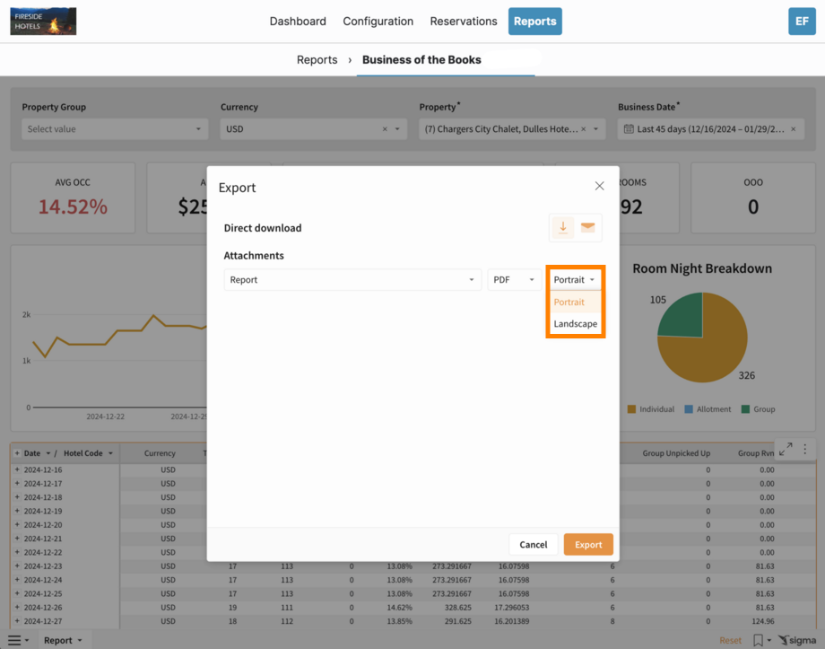Click the Business of the Books breadcrumb
Image resolution: width=825 pixels, height=649 pixels.
click(421, 59)
